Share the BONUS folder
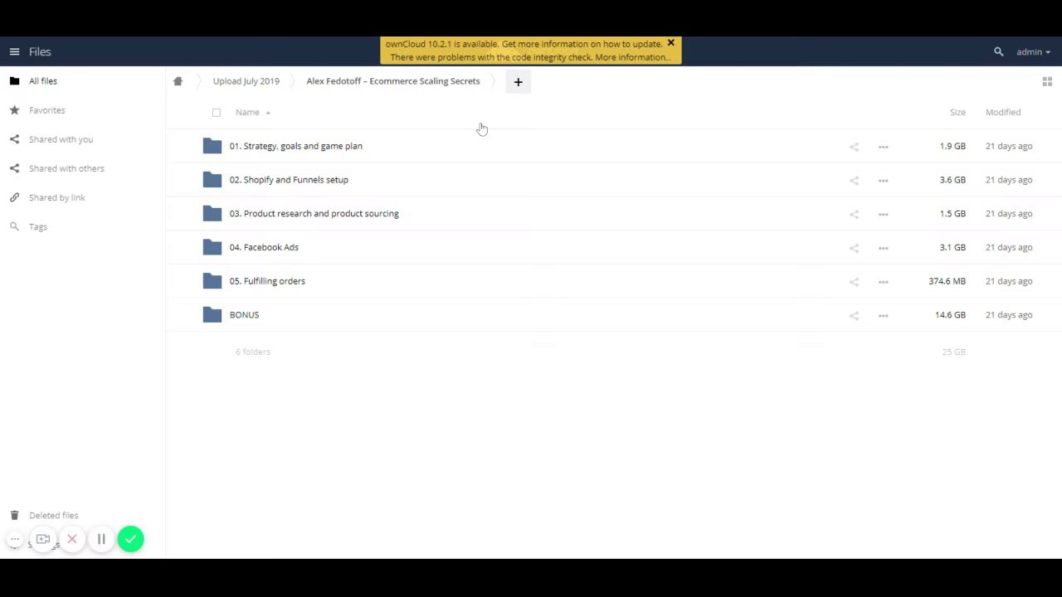The height and width of the screenshot is (597, 1062). (854, 316)
